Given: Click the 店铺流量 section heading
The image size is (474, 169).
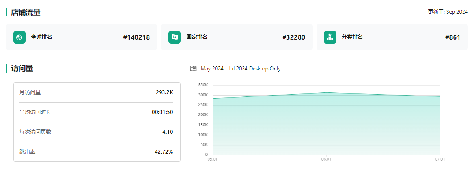Looking at the screenshot, I should click(26, 12).
